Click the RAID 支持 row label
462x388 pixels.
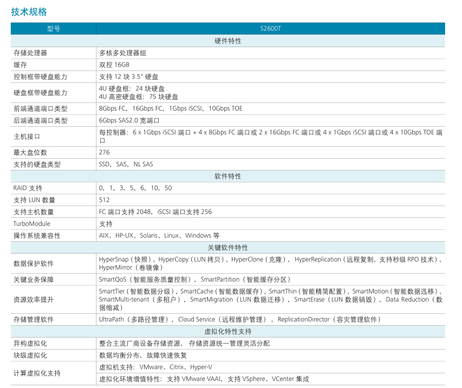(28, 188)
